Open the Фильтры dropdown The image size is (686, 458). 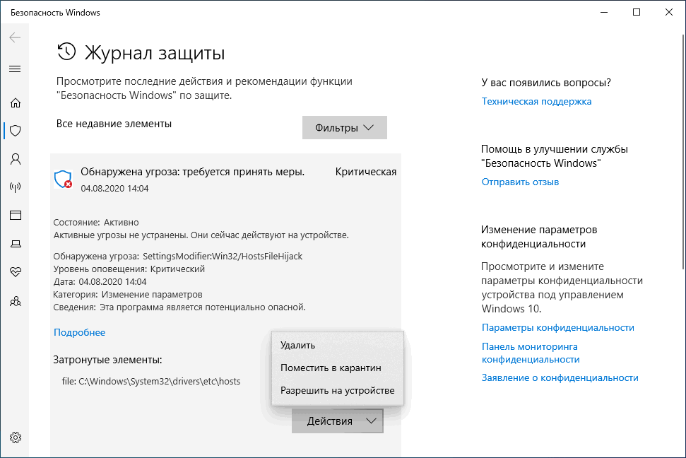pyautogui.click(x=344, y=127)
